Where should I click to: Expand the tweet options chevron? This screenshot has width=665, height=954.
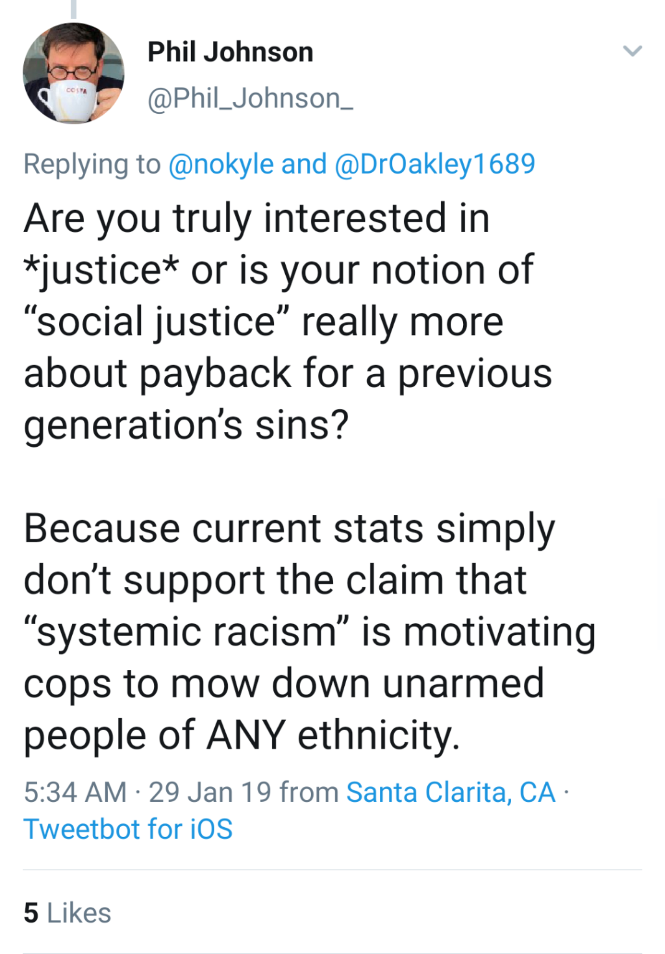point(632,51)
